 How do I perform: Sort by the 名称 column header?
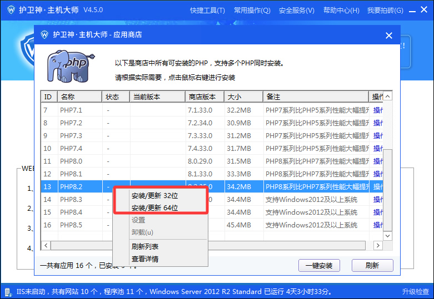tap(79, 97)
